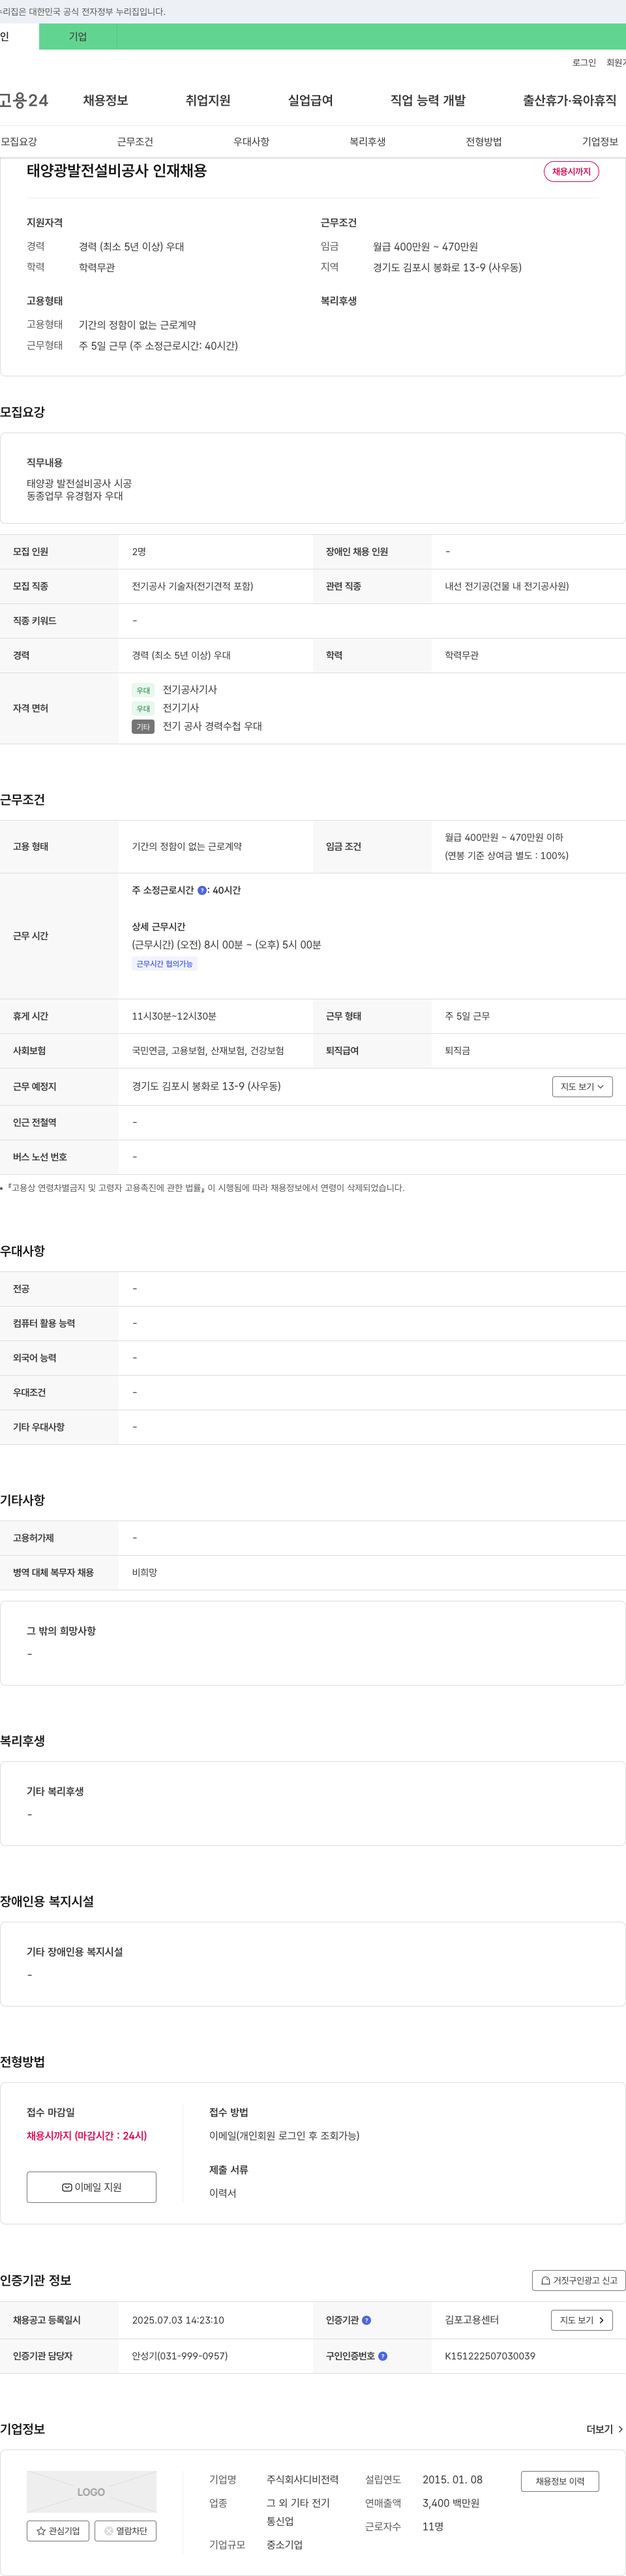This screenshot has width=626, height=2576.
Task: Add company to favorites with 관심기업
Action: pyautogui.click(x=58, y=2531)
